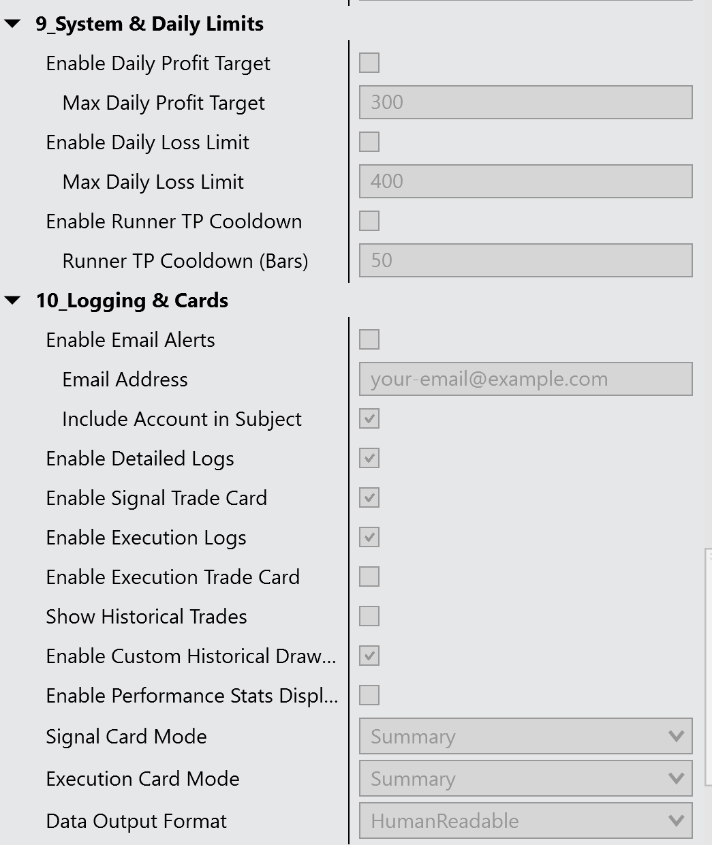Viewport: 712px width, 845px height.
Task: Turn off Enable Execution Logs
Action: (x=369, y=538)
